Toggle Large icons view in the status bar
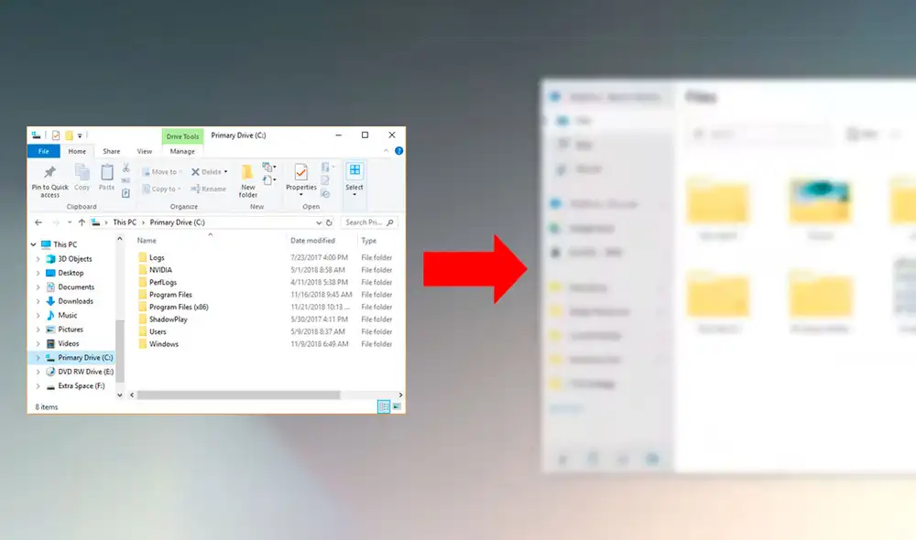This screenshot has height=540, width=916. 396,405
